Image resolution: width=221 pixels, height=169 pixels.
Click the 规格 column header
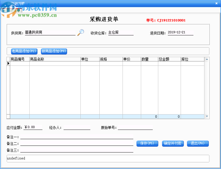[x=111, y=59]
